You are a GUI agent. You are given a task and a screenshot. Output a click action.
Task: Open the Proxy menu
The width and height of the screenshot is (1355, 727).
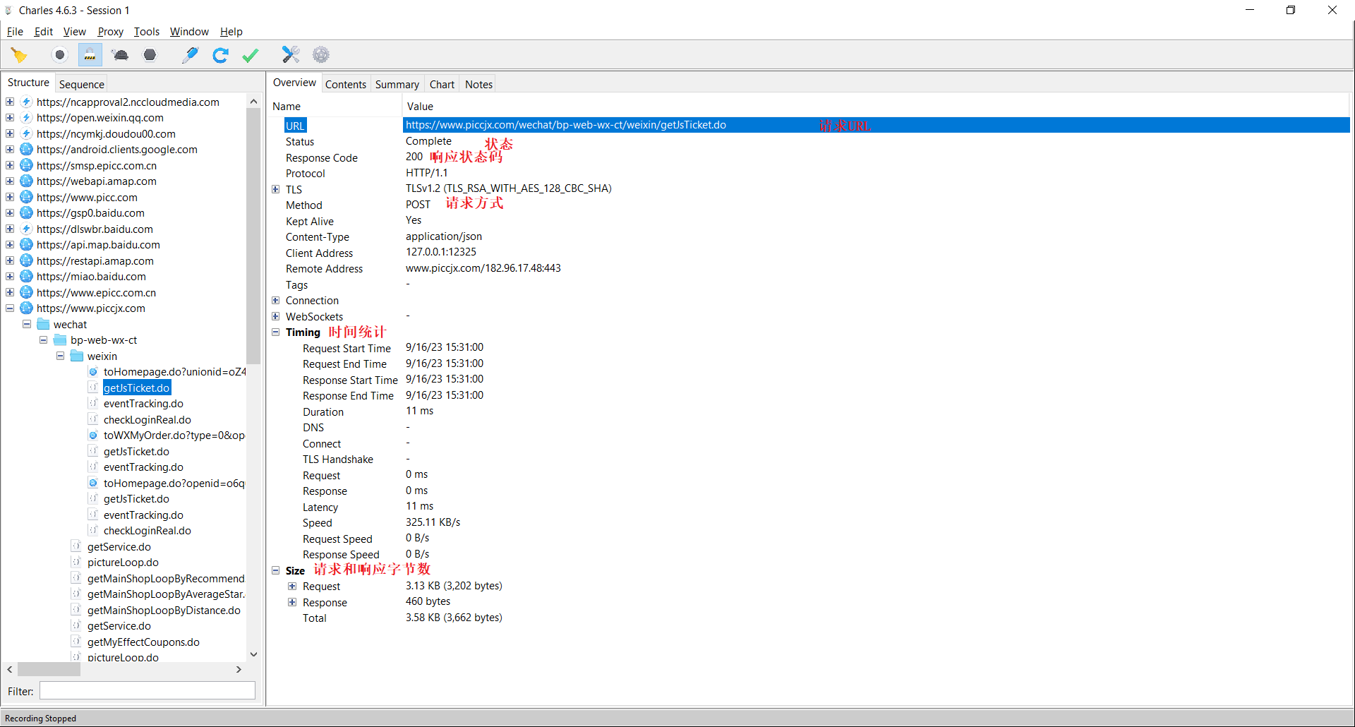(x=110, y=32)
